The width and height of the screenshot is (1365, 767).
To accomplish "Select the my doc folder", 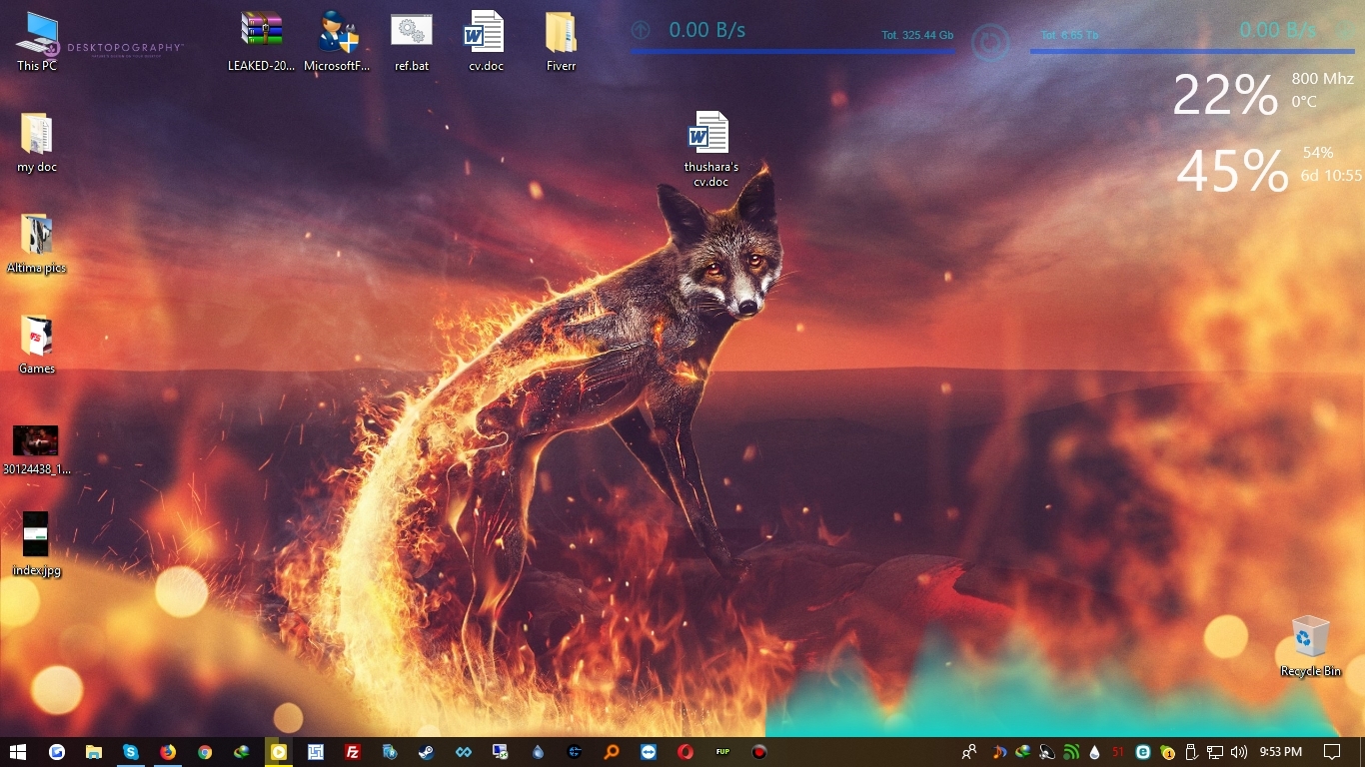I will click(x=37, y=143).
